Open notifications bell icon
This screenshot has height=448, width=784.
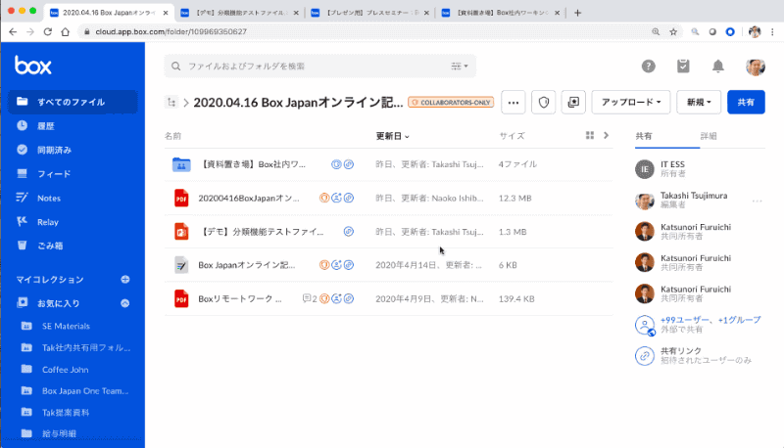pyautogui.click(x=718, y=66)
